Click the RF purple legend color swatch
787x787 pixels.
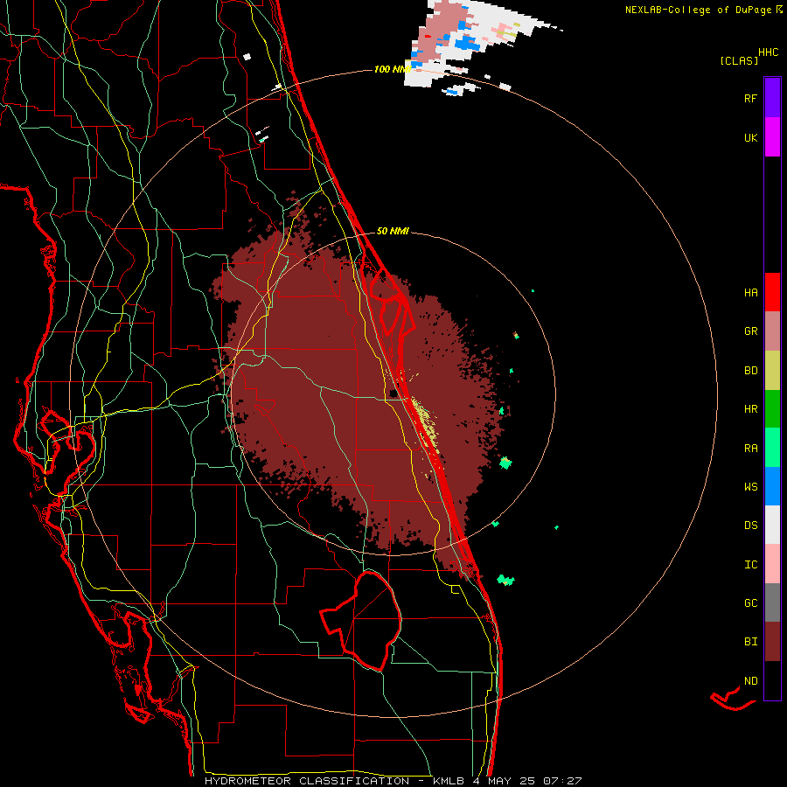pyautogui.click(x=772, y=98)
